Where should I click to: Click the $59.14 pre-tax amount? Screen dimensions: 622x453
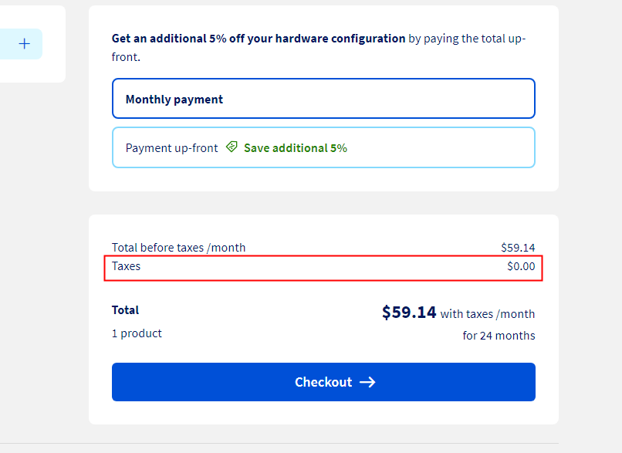518,248
